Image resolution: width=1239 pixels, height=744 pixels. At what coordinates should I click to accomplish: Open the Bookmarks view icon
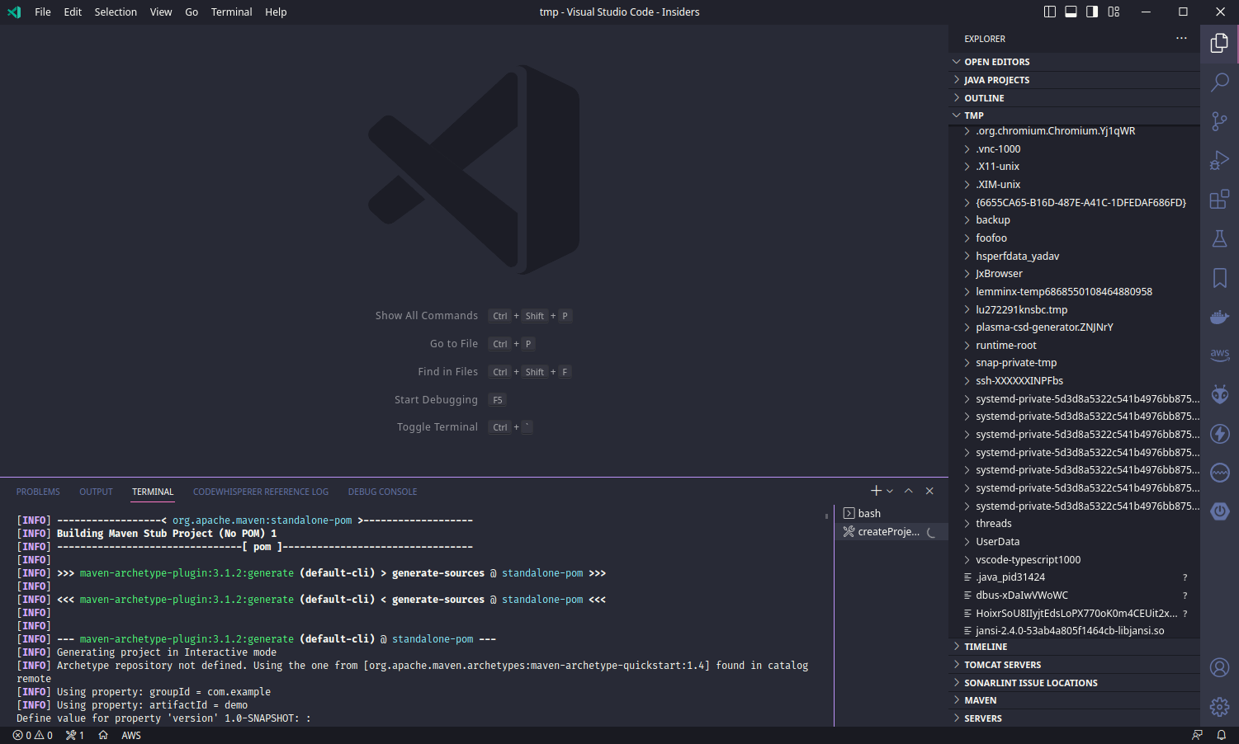pyautogui.click(x=1219, y=278)
